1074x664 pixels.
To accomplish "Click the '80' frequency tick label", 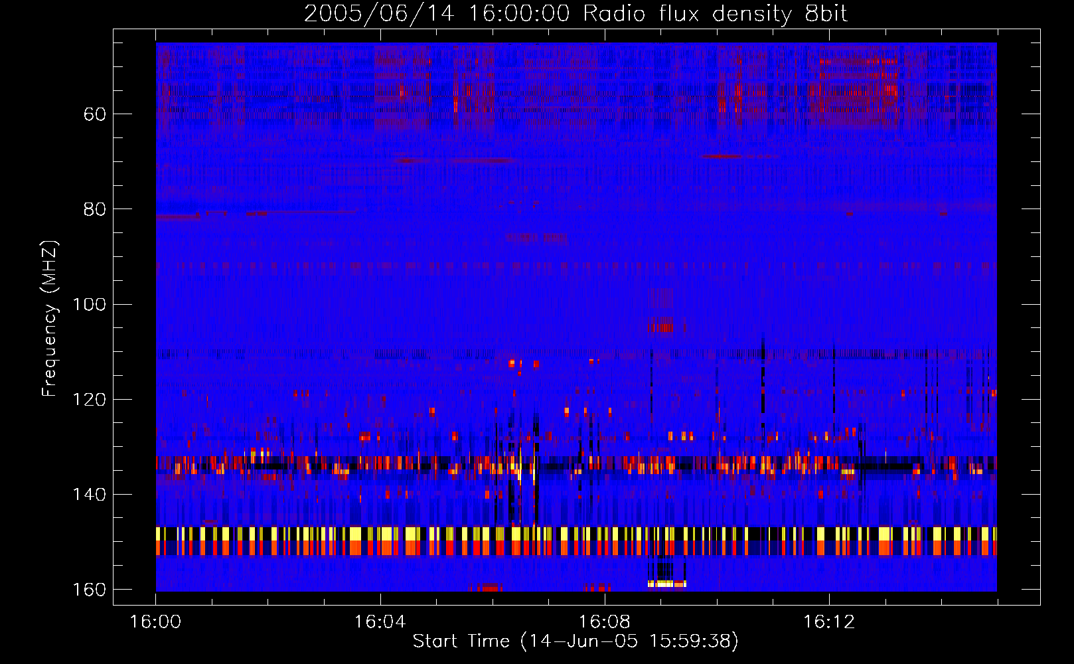I will (95, 209).
